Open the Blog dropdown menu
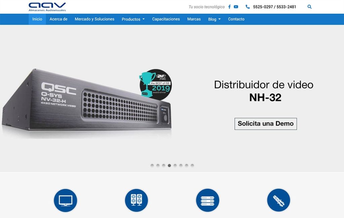Viewport: 344px width, 218px height. [x=214, y=19]
